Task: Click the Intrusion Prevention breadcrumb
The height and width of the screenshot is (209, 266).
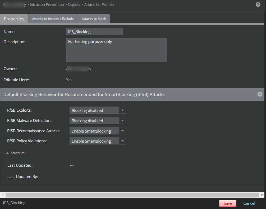Action: [x=47, y=4]
